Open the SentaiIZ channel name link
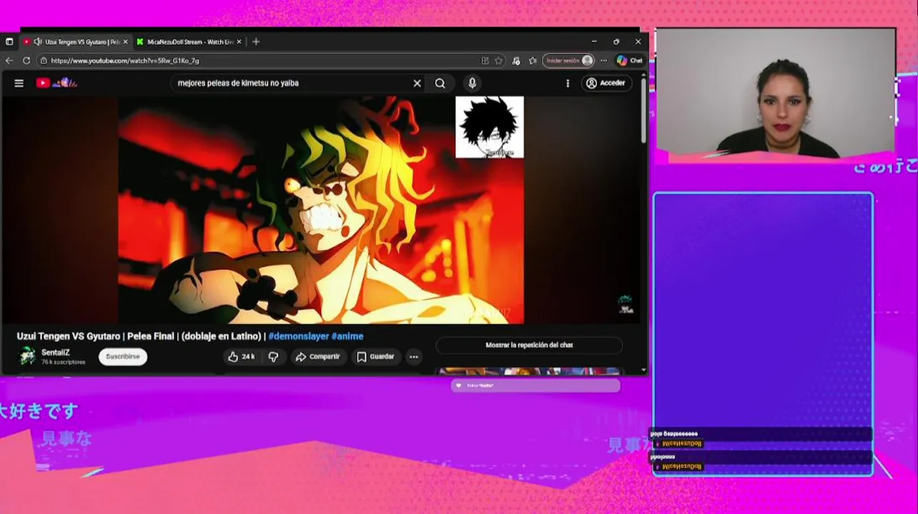 (x=56, y=353)
